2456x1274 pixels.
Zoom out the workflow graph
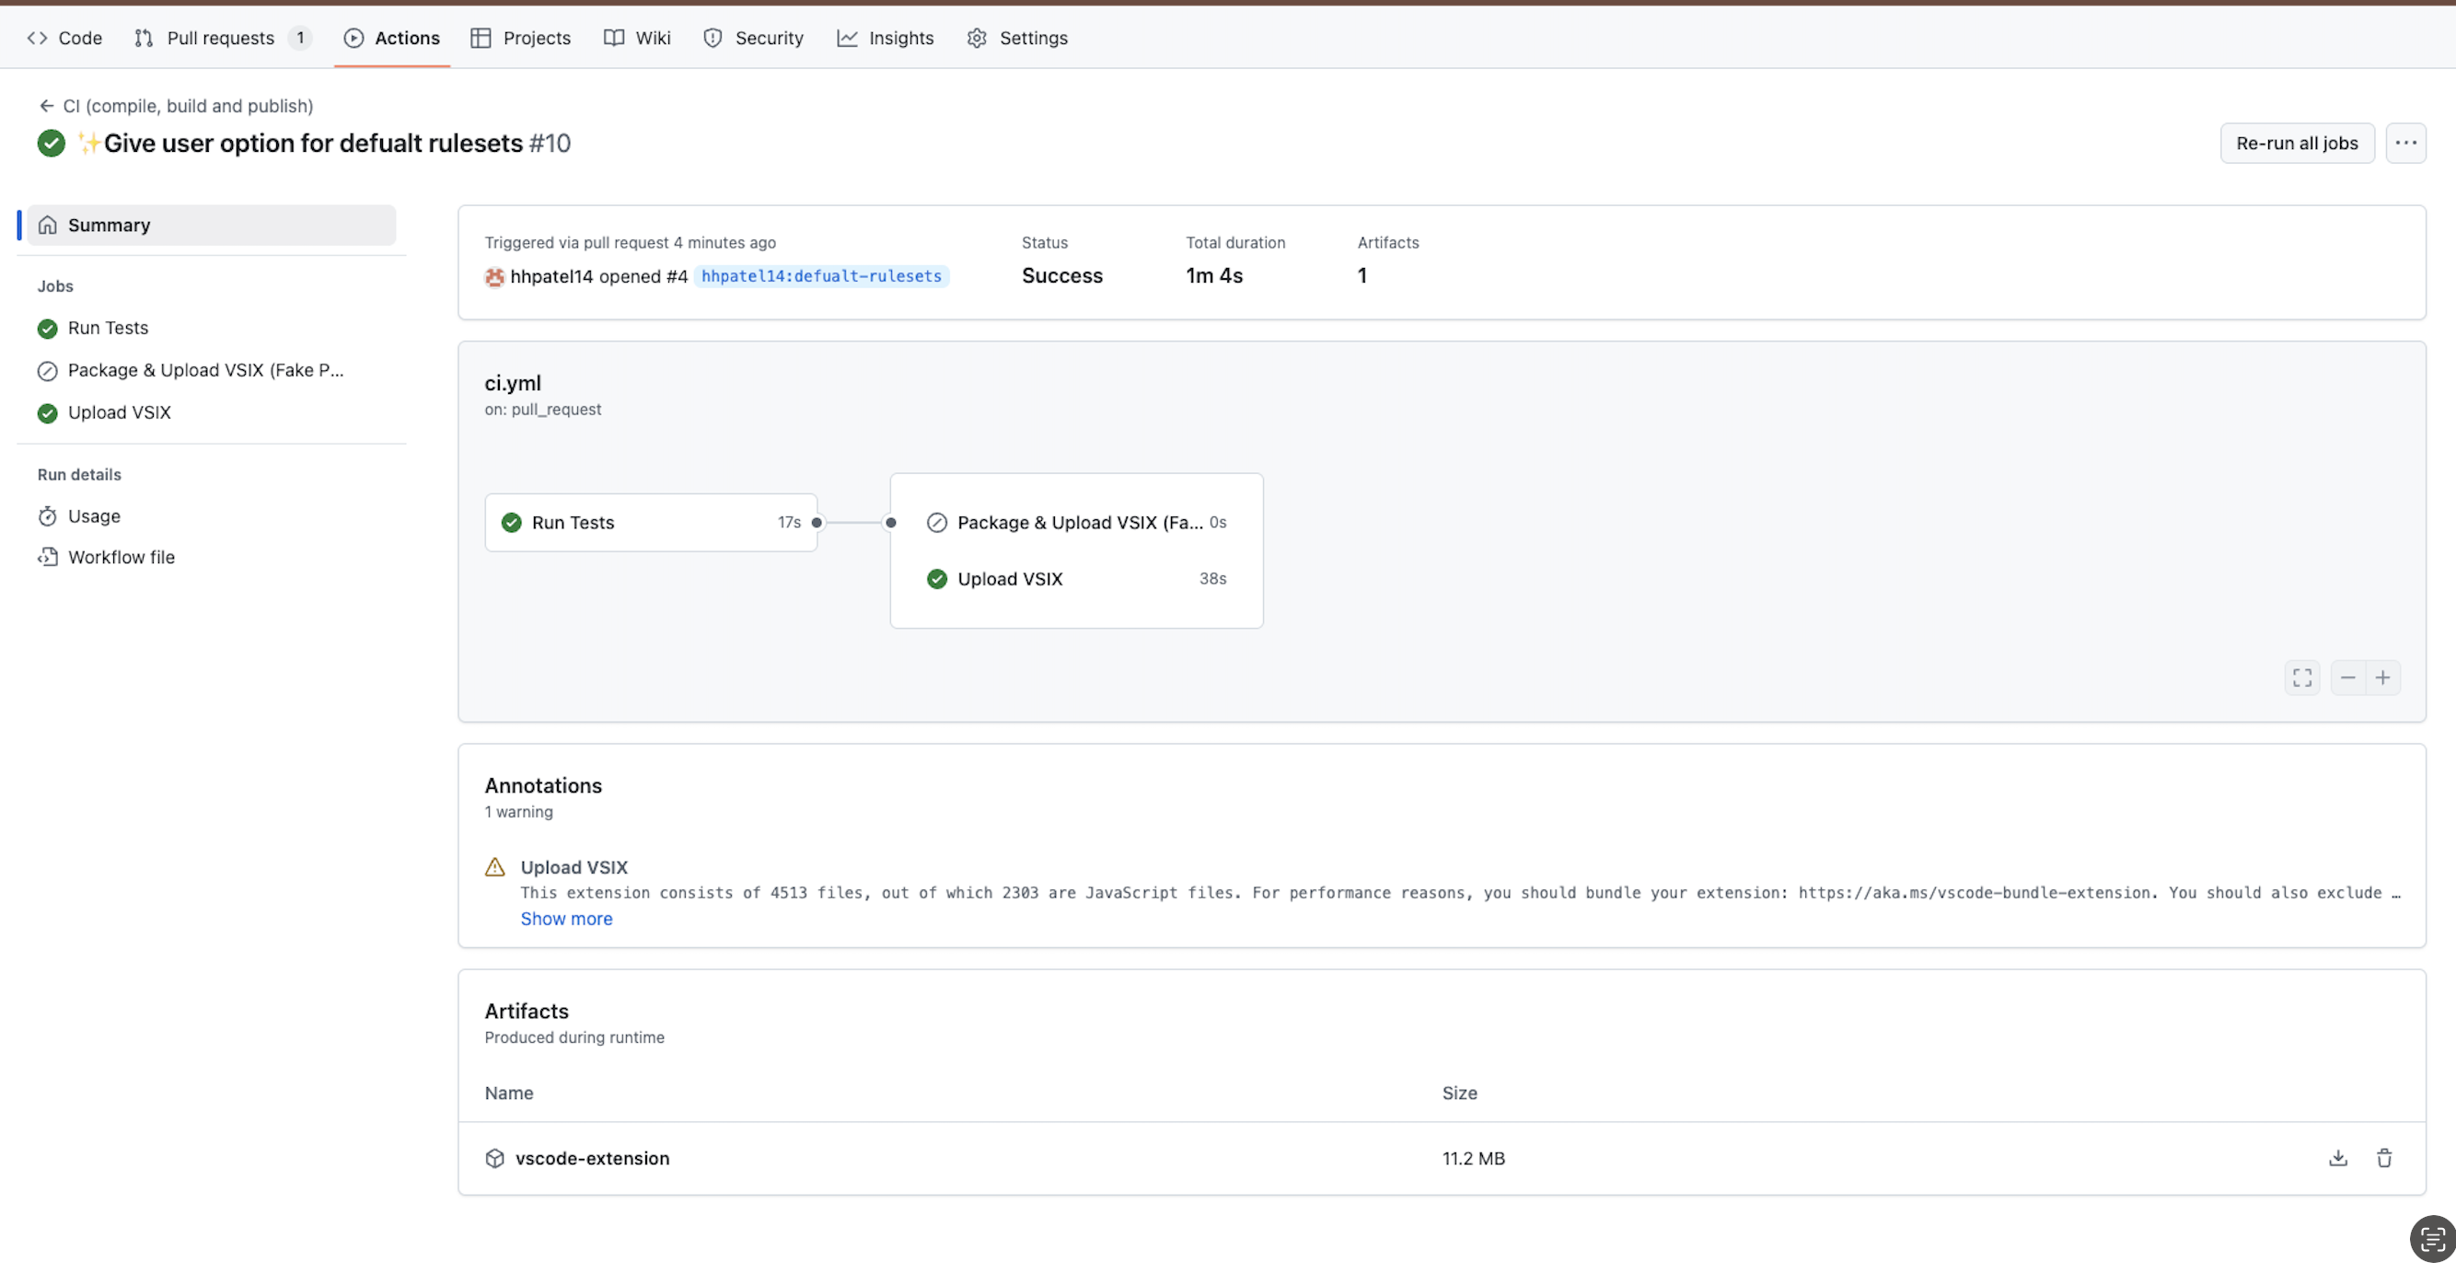pos(2347,678)
